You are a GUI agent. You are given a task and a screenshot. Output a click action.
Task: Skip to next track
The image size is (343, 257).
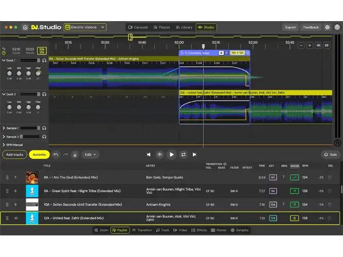click(194, 155)
